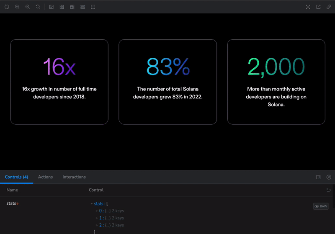Click the 83% heading

tap(168, 67)
